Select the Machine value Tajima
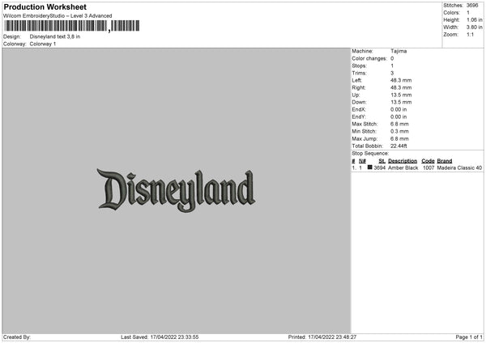This screenshot has height=343, width=486. (399, 51)
